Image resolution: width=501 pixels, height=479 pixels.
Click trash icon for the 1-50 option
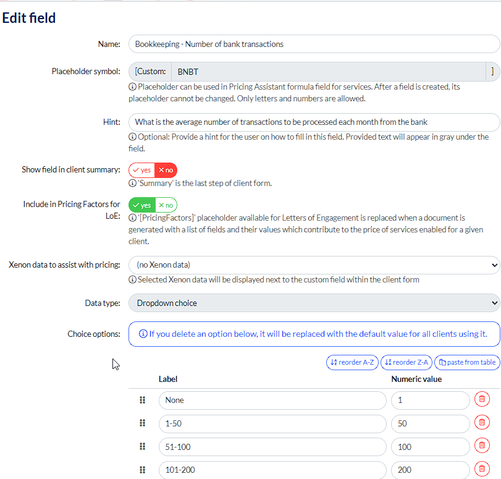click(x=482, y=423)
